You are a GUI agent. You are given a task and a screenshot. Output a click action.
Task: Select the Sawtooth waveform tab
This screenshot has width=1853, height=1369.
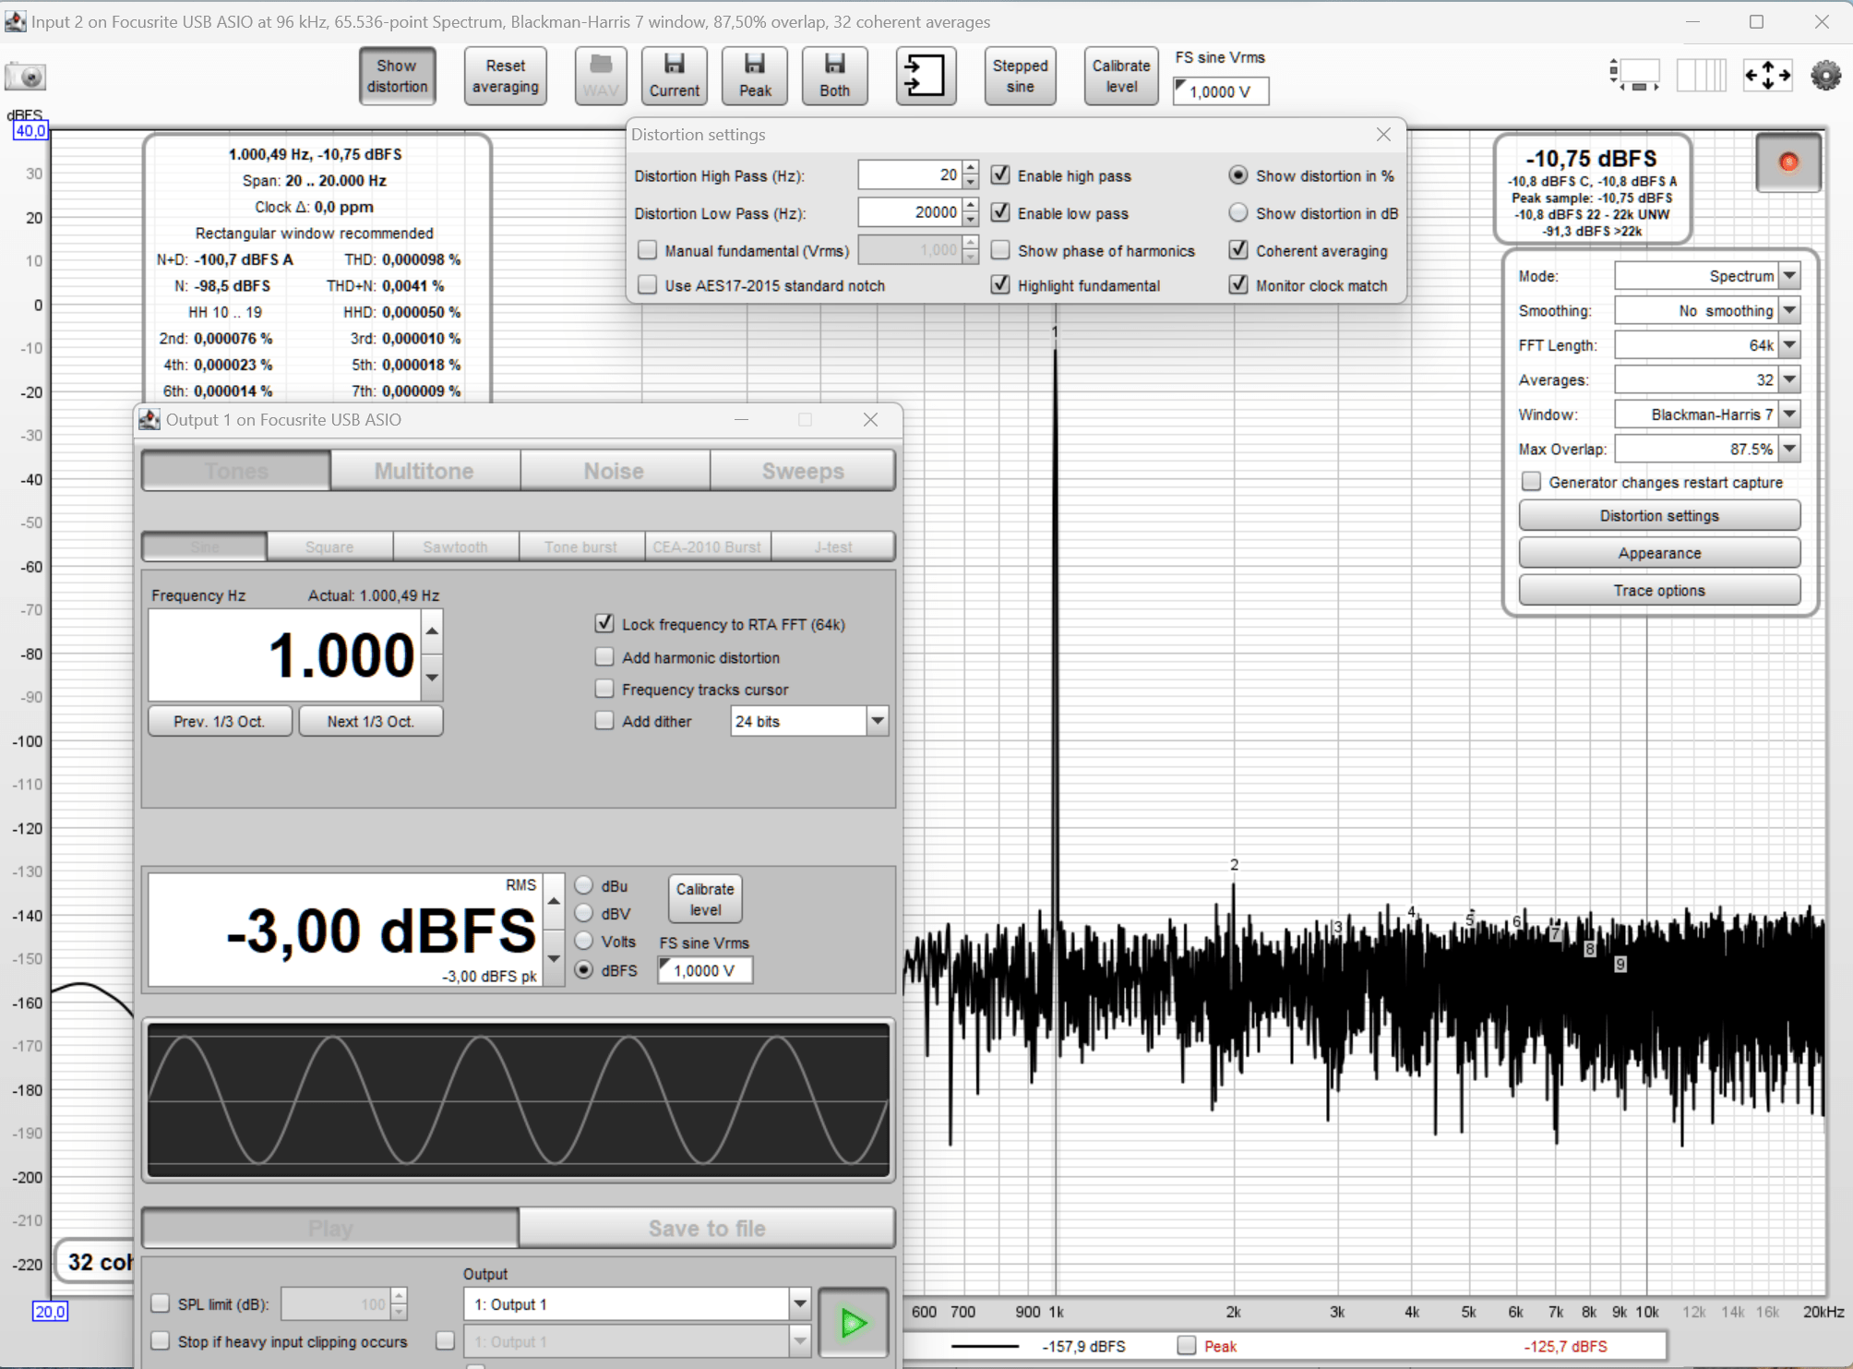click(455, 546)
